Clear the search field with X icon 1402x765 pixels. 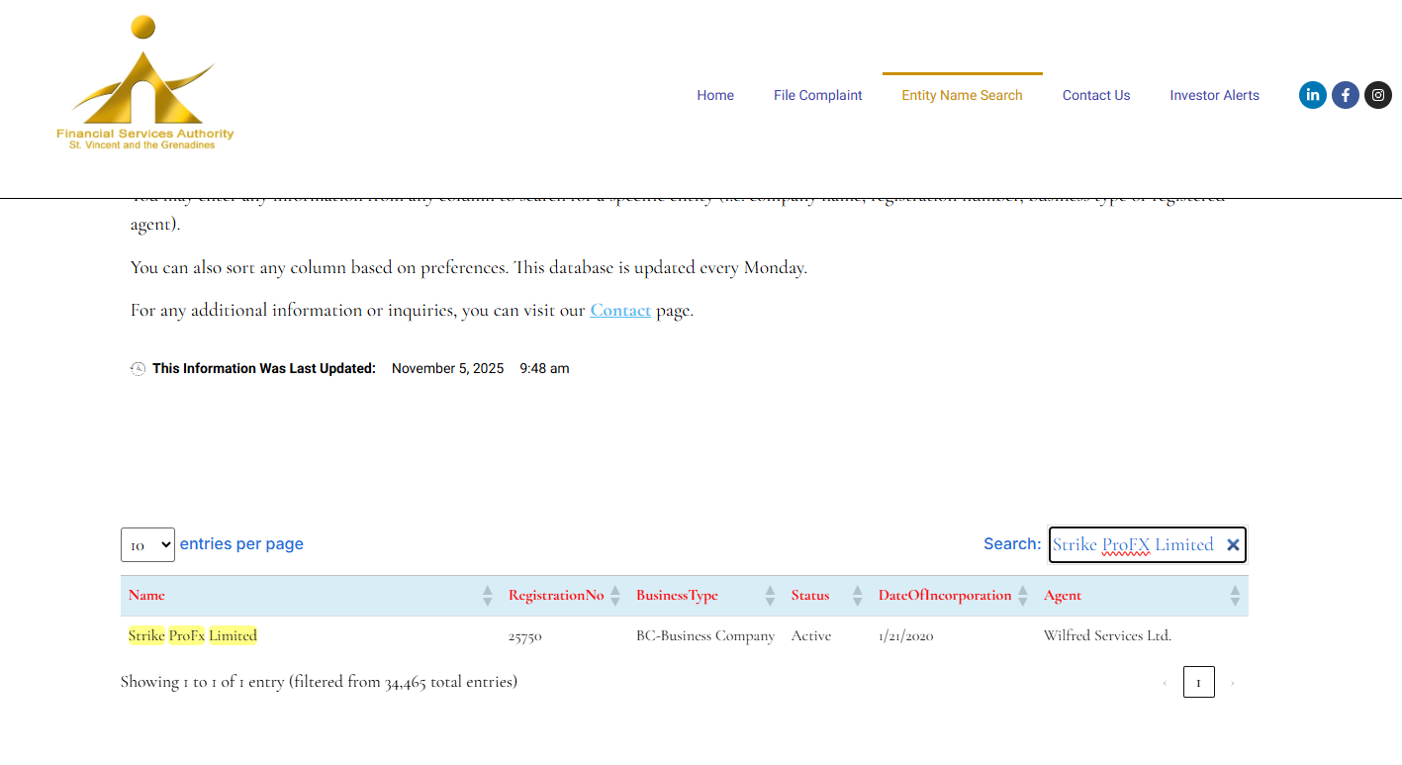point(1233,545)
